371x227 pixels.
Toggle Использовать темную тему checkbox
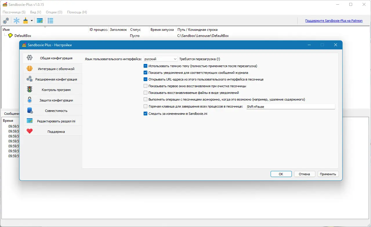click(x=146, y=66)
